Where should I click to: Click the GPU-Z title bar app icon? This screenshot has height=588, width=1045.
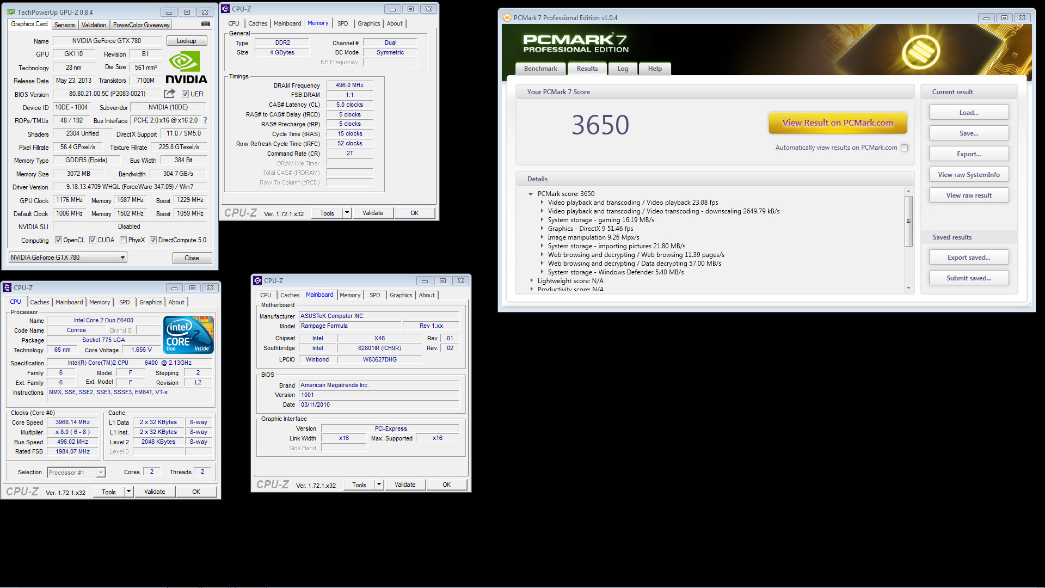[10, 12]
